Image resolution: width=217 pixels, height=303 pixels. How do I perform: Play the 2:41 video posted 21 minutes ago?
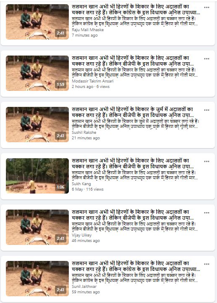(37, 125)
